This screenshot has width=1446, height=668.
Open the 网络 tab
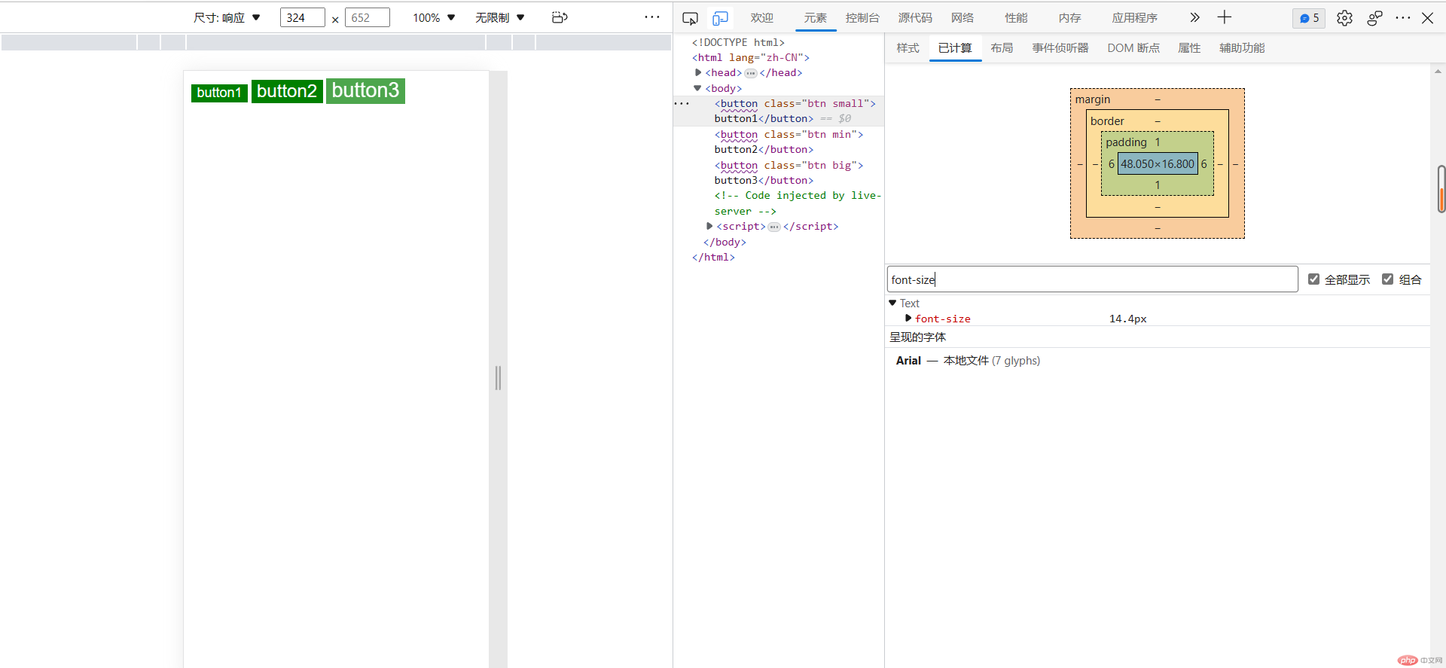(x=962, y=17)
